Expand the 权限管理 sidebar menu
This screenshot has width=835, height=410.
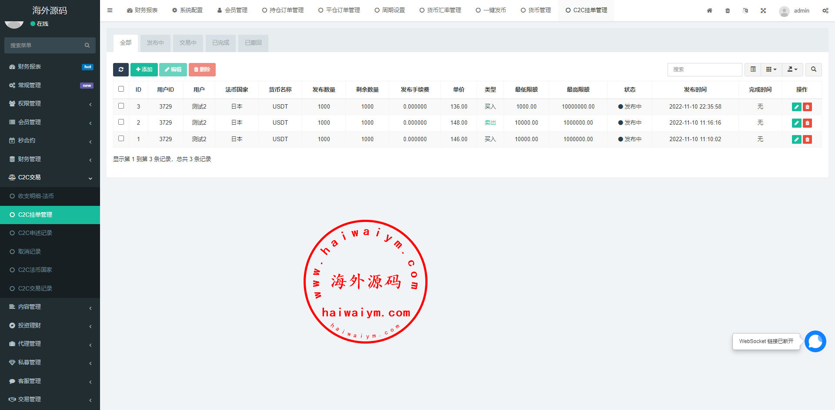pyautogui.click(x=50, y=104)
